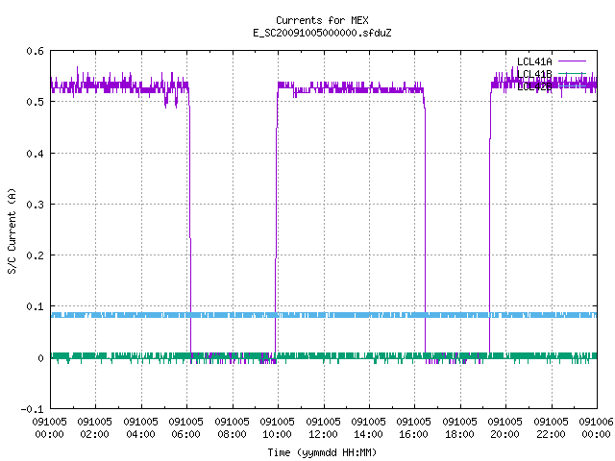Click the 'Time (yymmdd HH:MM)' x-axis label
Image resolution: width=615 pixels, height=461 pixels.
pos(322,452)
